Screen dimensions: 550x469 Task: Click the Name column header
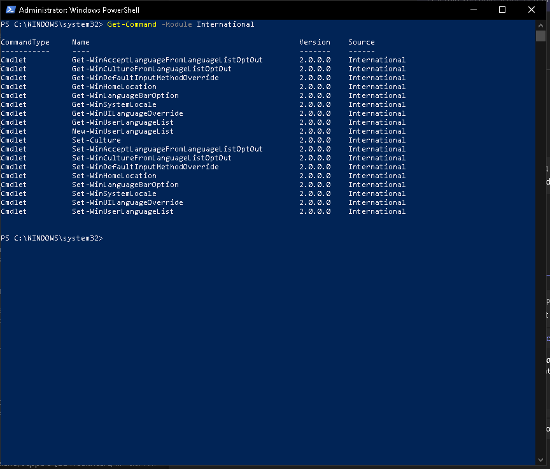pyautogui.click(x=81, y=42)
